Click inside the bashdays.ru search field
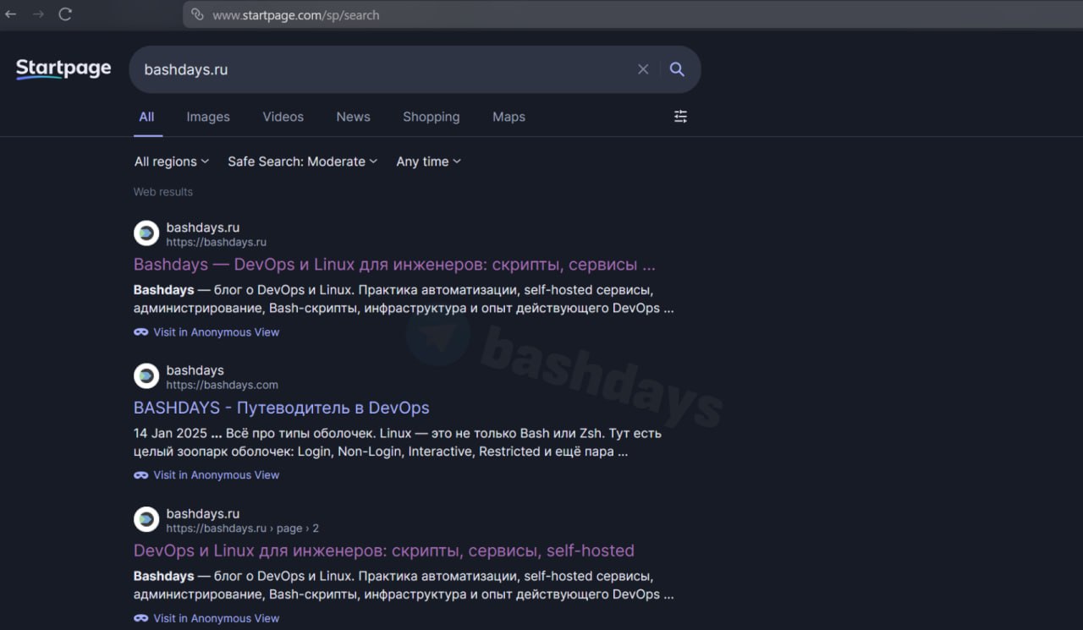Viewport: 1083px width, 630px height. click(381, 69)
